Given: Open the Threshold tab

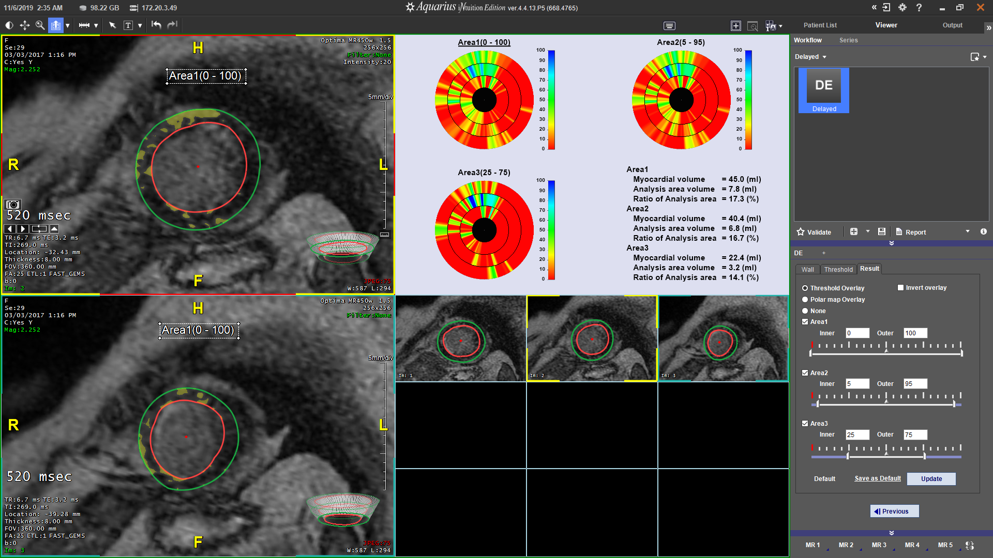Looking at the screenshot, I should coord(838,269).
